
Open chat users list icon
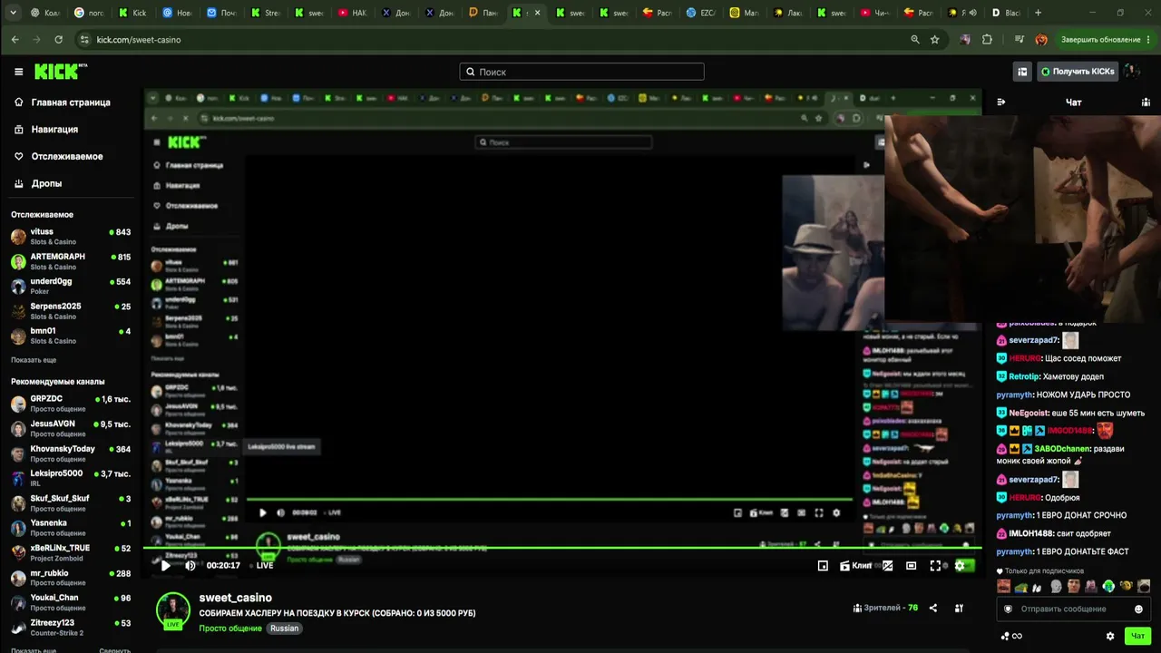(1146, 102)
